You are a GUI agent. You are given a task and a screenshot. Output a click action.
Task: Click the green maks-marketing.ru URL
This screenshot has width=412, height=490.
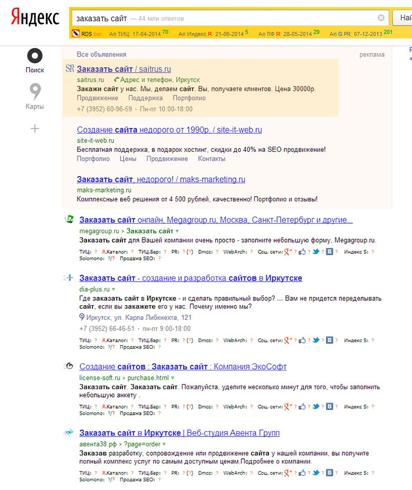(x=104, y=190)
